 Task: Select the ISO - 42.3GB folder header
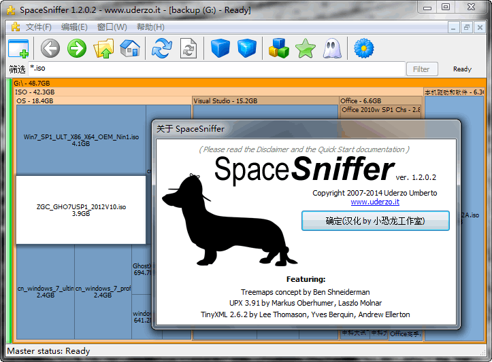coord(218,92)
